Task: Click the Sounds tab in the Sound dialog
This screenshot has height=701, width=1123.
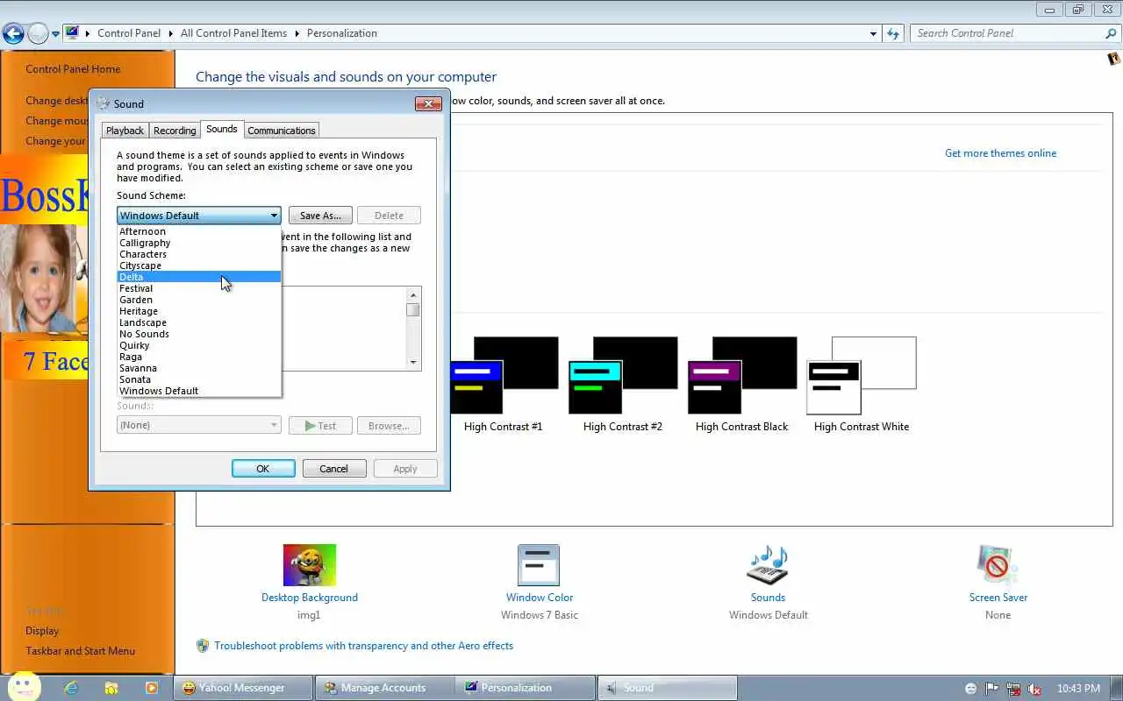Action: click(x=221, y=129)
